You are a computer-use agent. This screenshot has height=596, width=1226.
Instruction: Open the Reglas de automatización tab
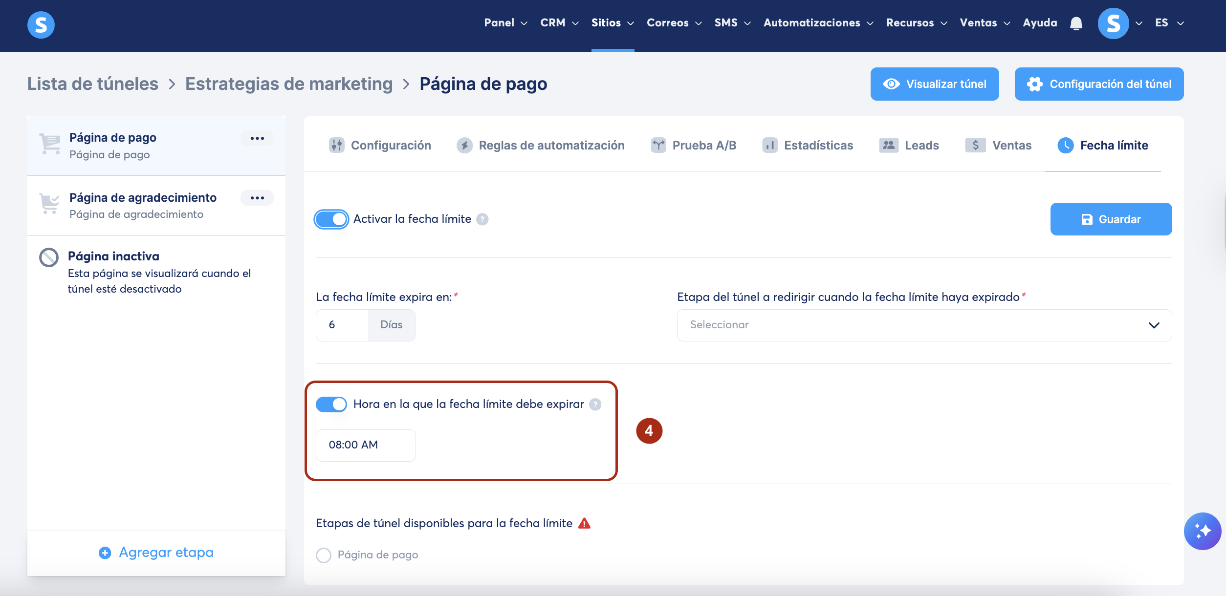[541, 146]
